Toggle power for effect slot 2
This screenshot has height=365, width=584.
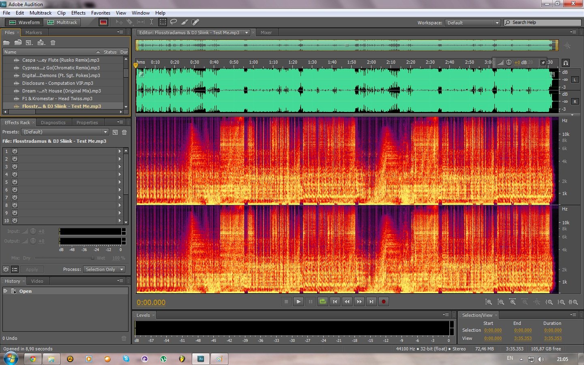click(15, 159)
